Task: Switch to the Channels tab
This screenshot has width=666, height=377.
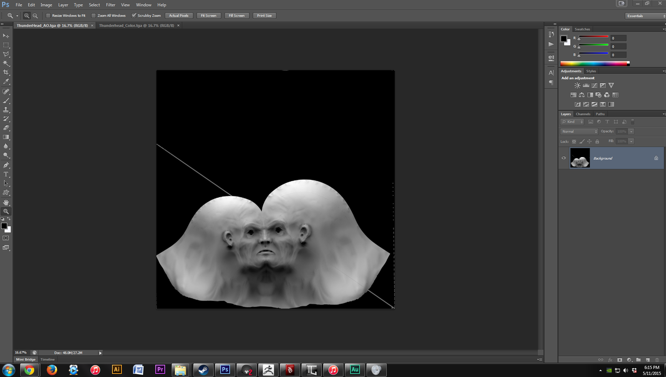Action: click(x=583, y=114)
